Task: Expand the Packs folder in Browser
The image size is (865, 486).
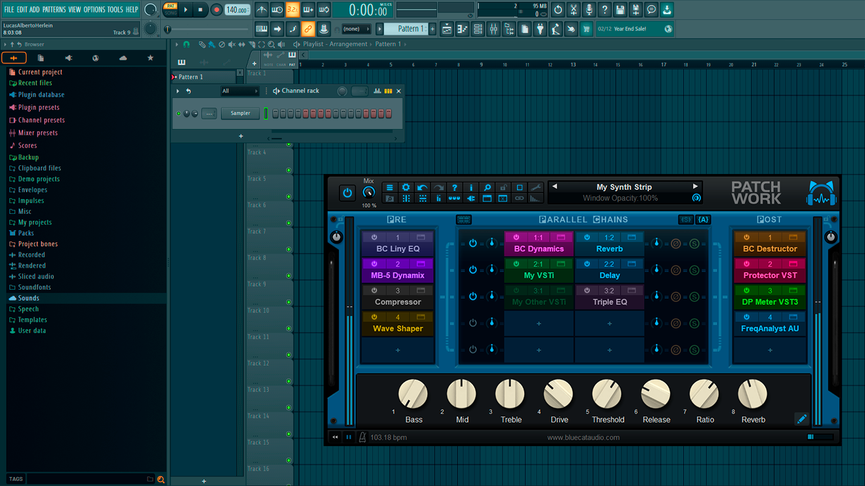Action: 26,233
